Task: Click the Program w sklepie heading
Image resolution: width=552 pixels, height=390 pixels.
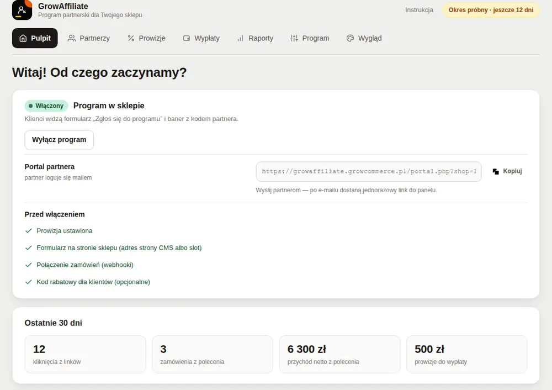Action: tap(109, 106)
